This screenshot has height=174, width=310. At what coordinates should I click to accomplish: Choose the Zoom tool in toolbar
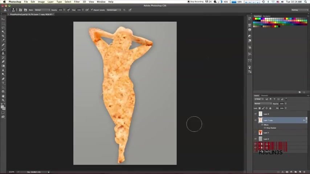[x=3, y=100]
